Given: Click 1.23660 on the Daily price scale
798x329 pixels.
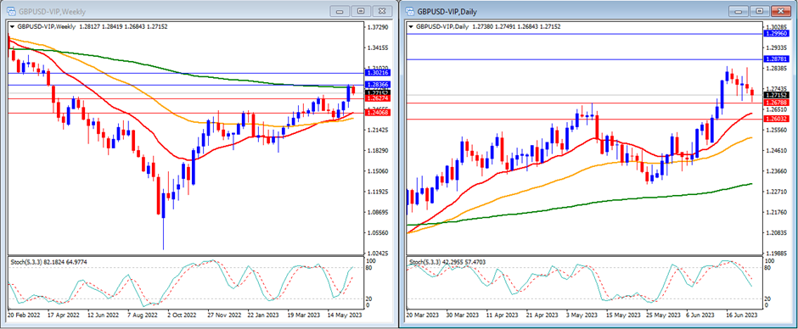Looking at the screenshot, I should click(777, 171).
